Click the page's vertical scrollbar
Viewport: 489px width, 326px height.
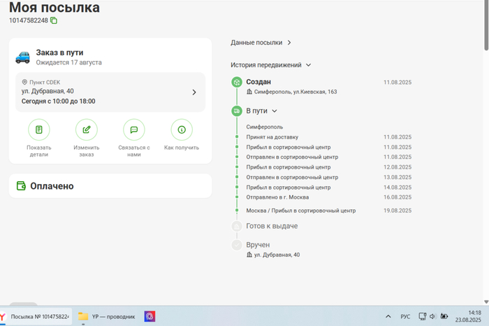click(486, 28)
